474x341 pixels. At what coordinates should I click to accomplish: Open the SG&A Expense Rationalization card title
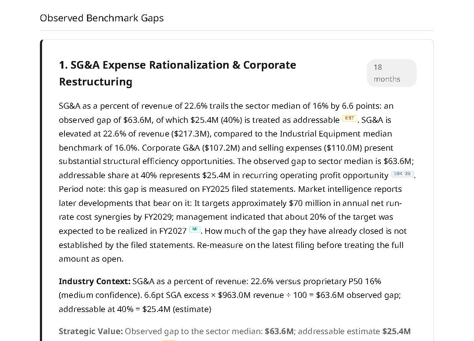coord(177,73)
